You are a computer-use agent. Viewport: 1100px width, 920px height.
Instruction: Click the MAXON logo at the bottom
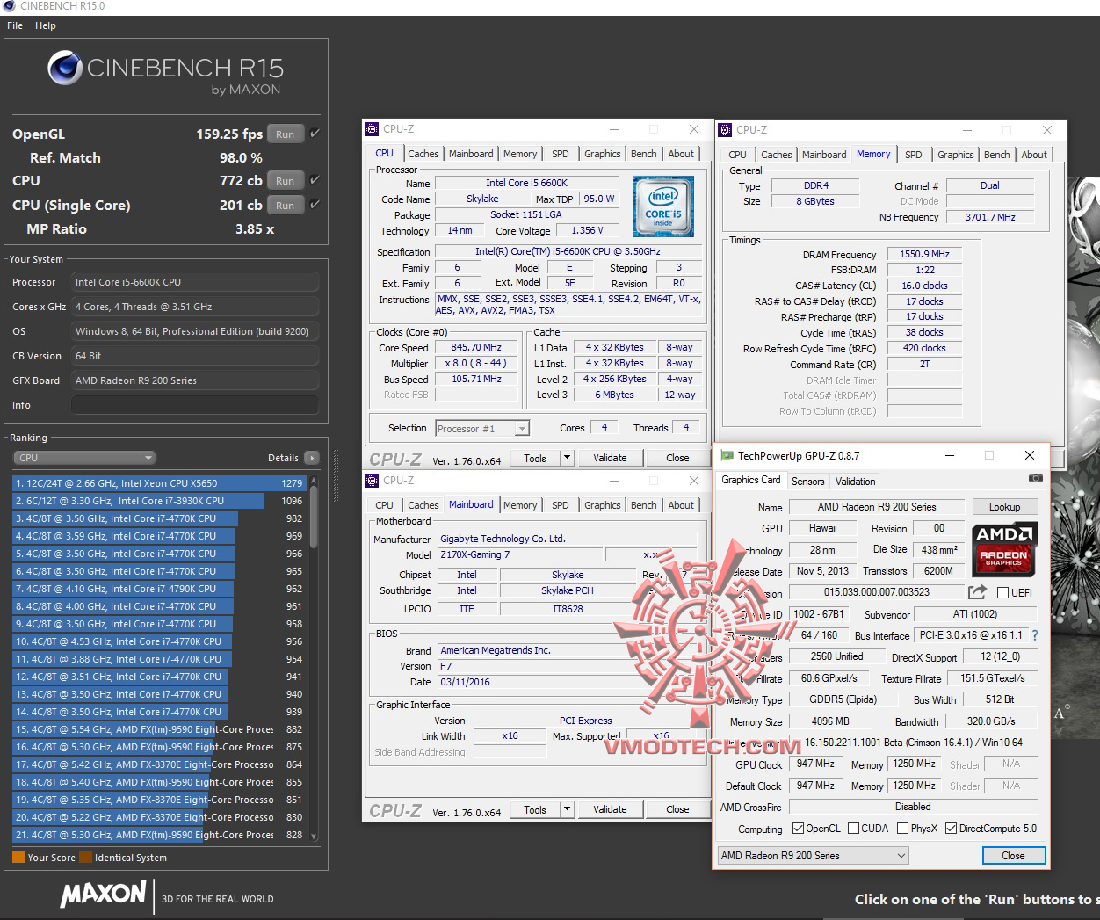point(103,895)
